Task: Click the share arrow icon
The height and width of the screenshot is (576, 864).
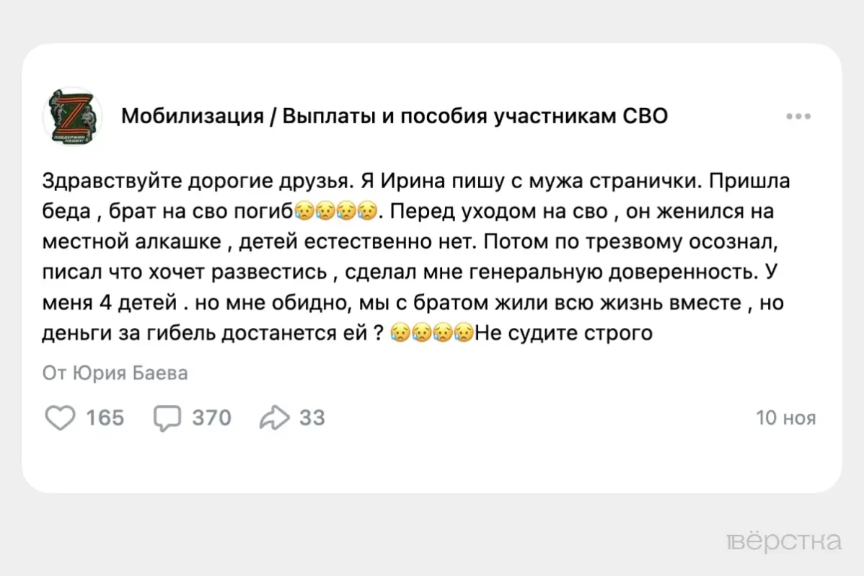Action: tap(275, 416)
